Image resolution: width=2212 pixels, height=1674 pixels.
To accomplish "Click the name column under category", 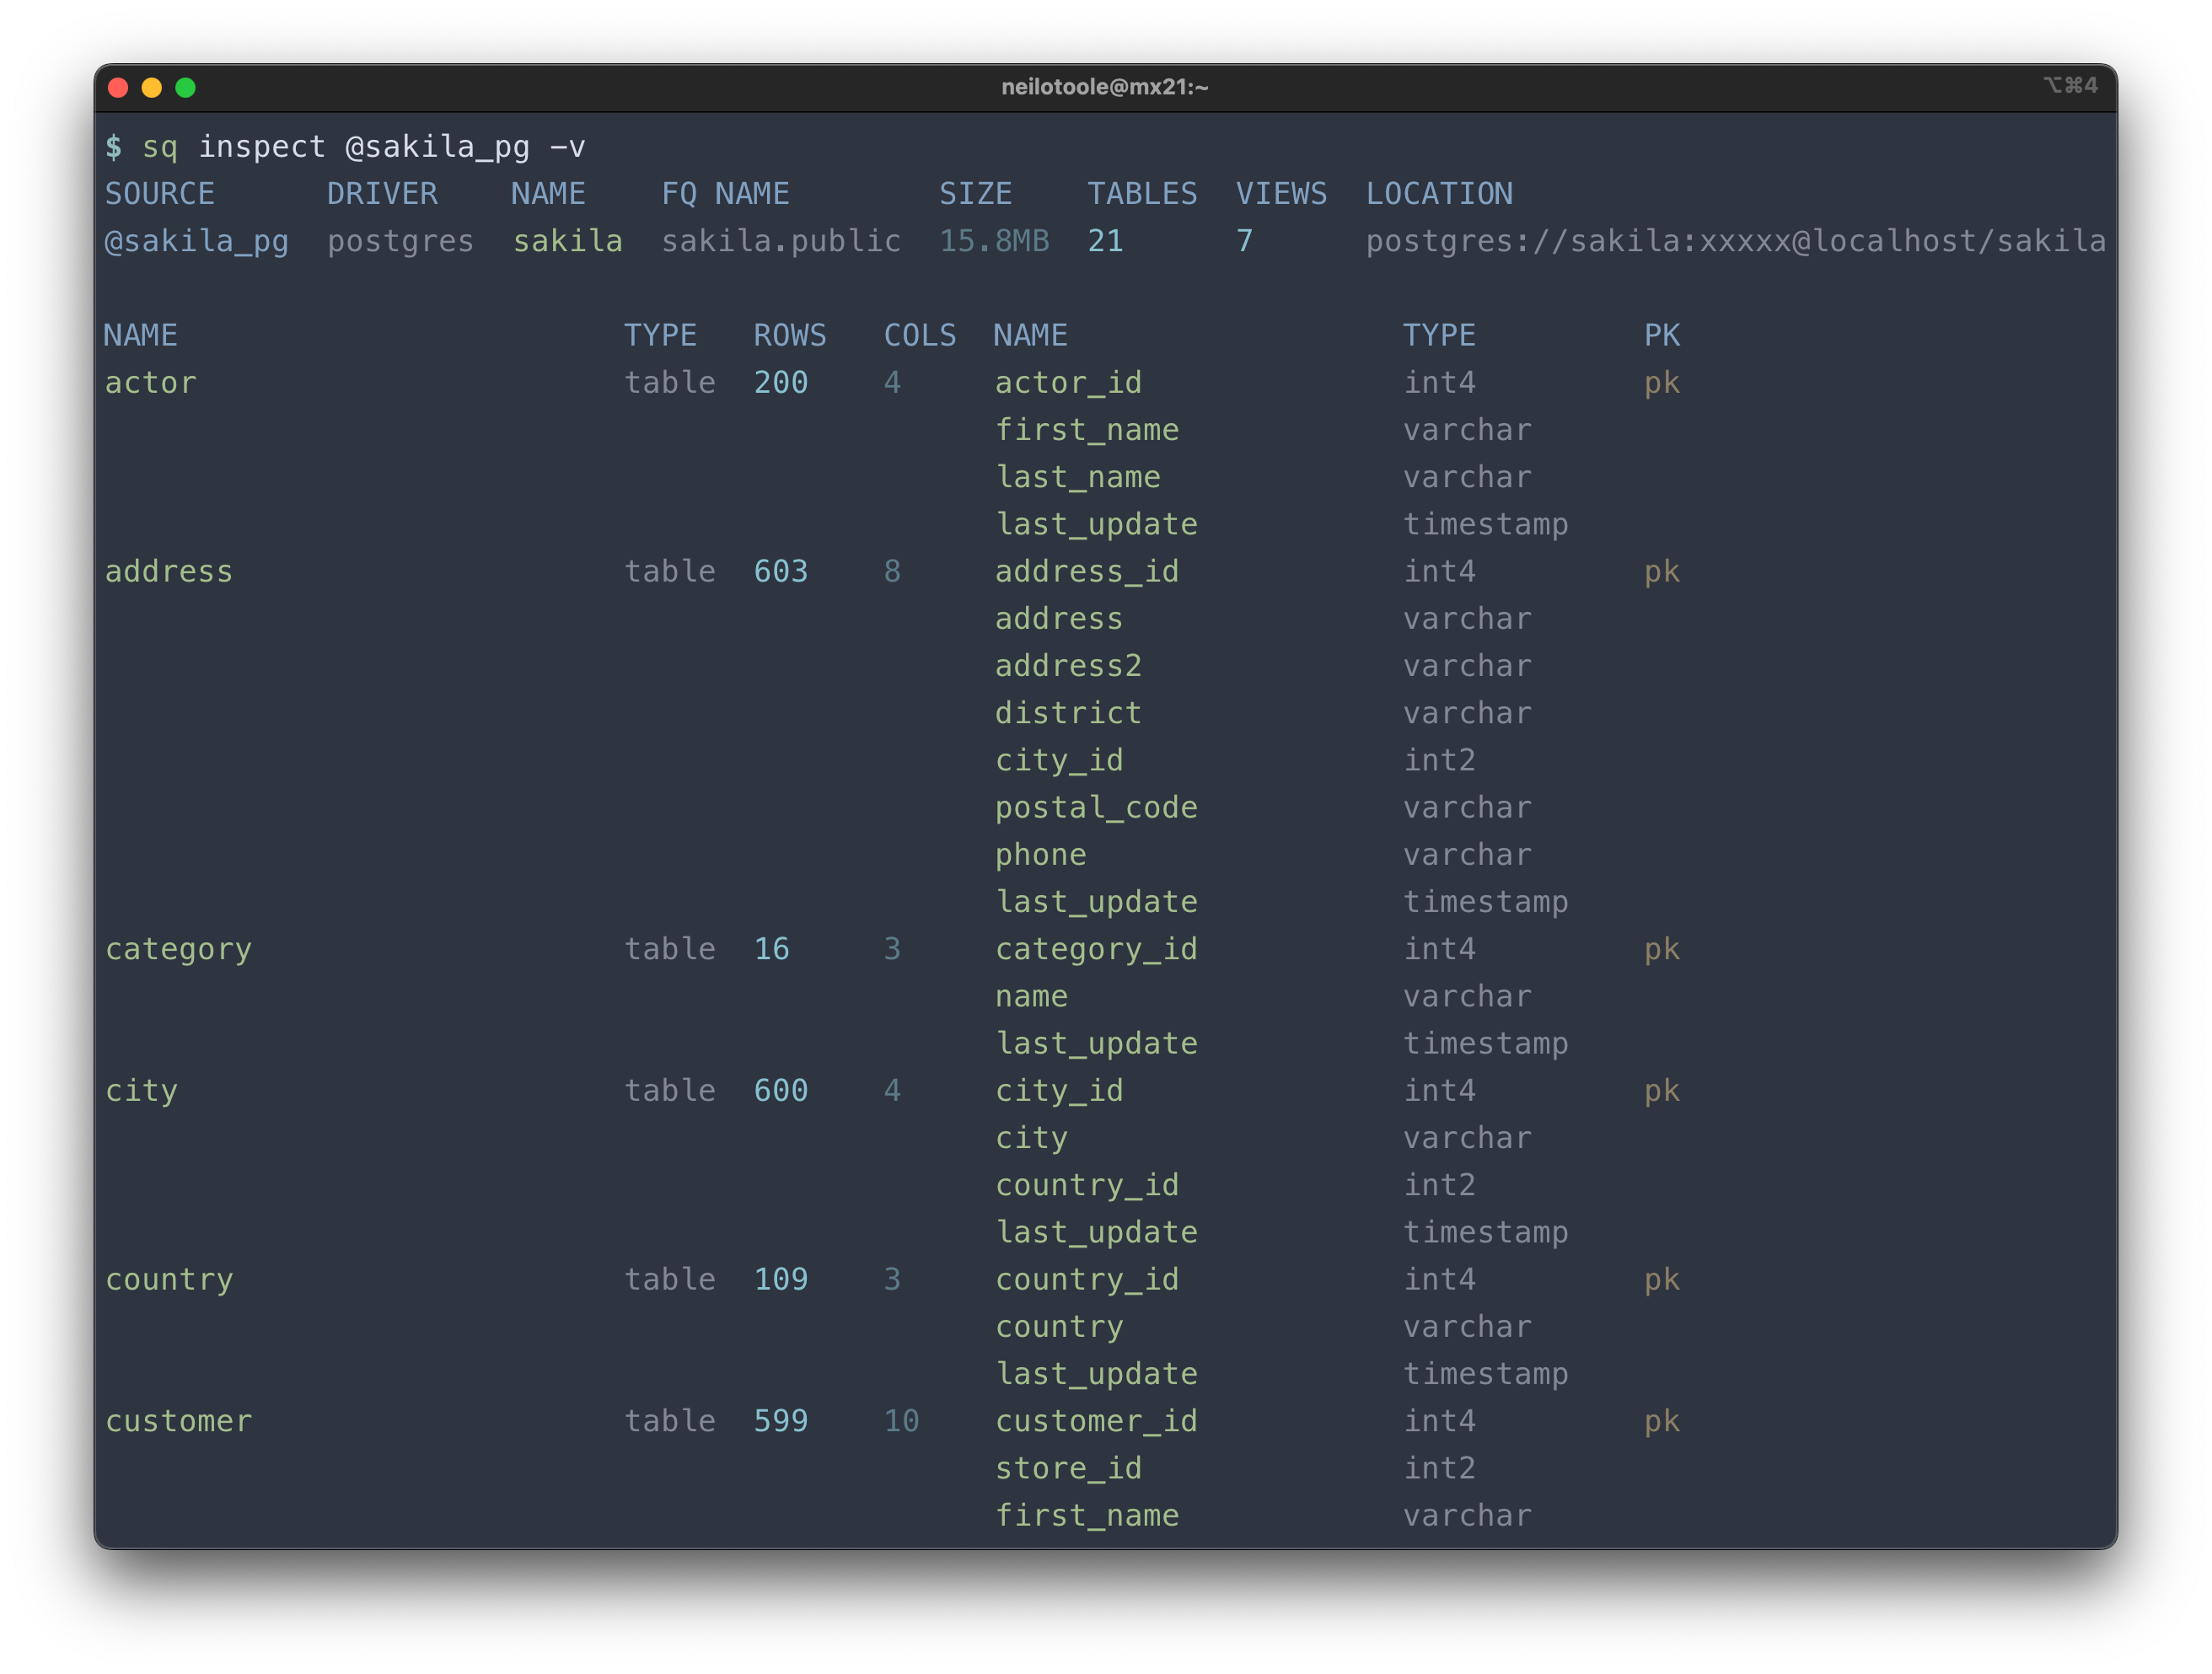I will pos(1031,997).
